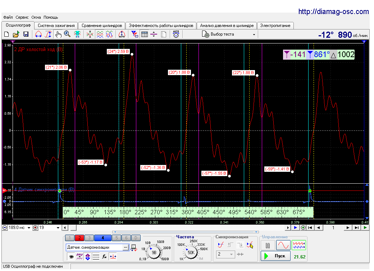
Task: Switch to Сравнение цилиндров tab
Action: pos(102,26)
